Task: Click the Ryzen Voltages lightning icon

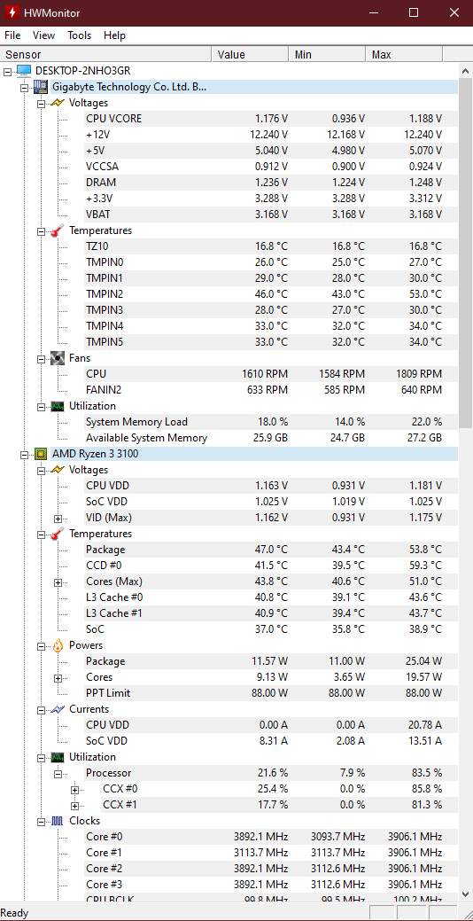Action: click(x=58, y=470)
